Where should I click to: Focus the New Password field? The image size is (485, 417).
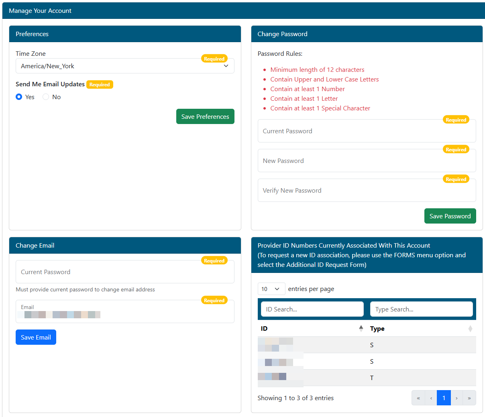tap(367, 161)
